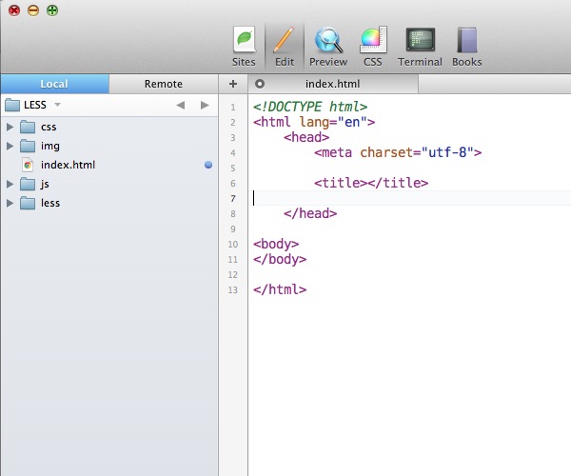
Task: Click line number 7 in gutter
Action: tap(233, 198)
